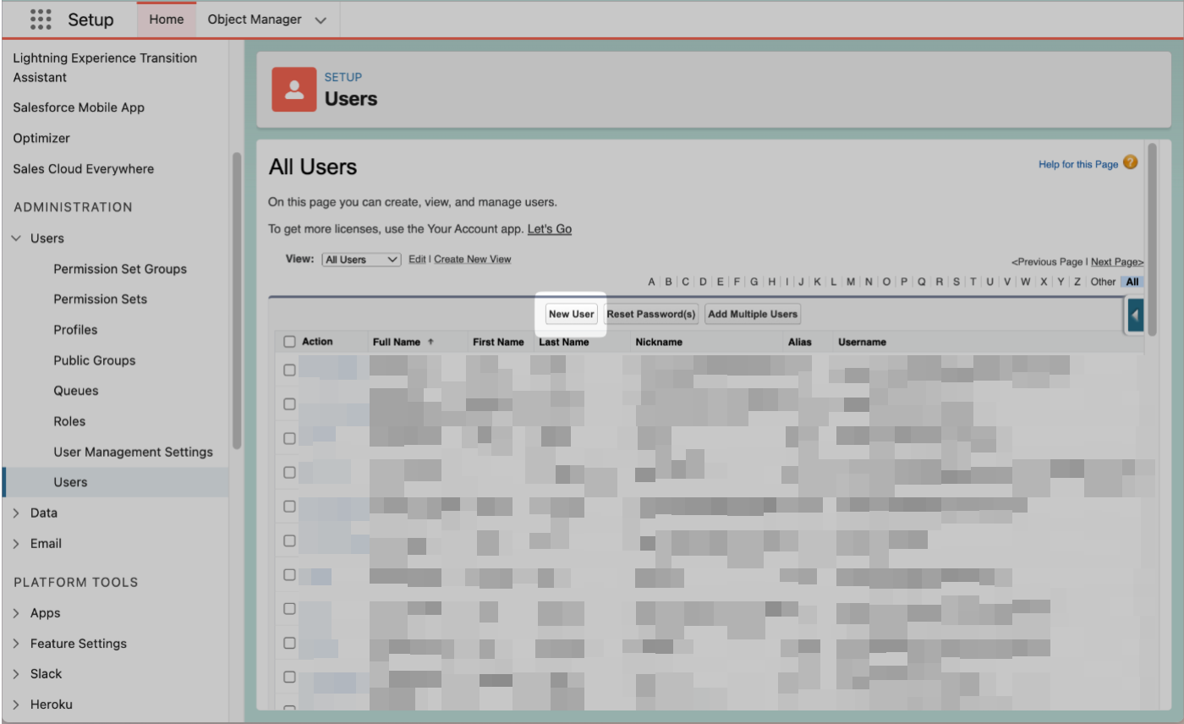Expand the Slack section

(x=16, y=674)
